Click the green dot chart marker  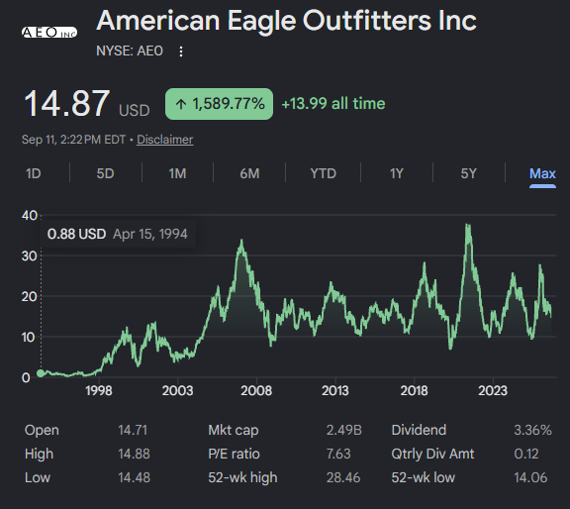41,373
